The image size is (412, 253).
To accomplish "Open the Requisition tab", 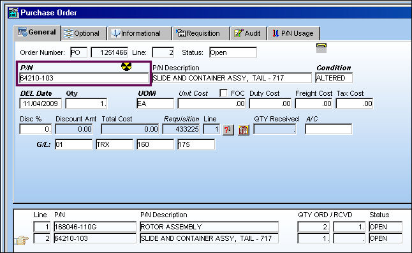I will [201, 33].
